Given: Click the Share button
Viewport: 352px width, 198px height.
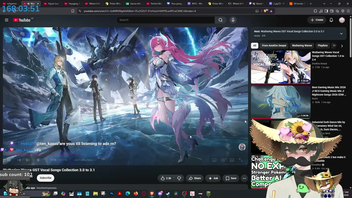Looking at the screenshot, I should [195, 178].
